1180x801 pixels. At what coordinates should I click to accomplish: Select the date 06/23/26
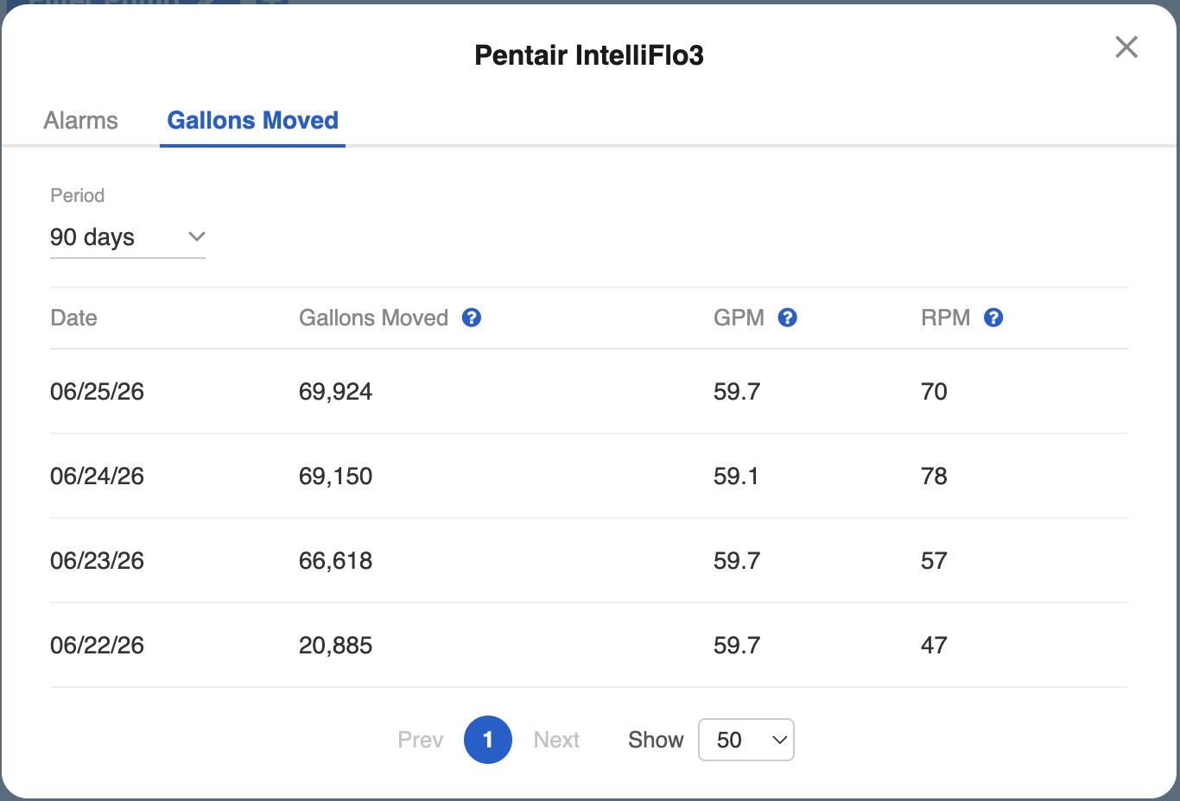click(x=98, y=561)
